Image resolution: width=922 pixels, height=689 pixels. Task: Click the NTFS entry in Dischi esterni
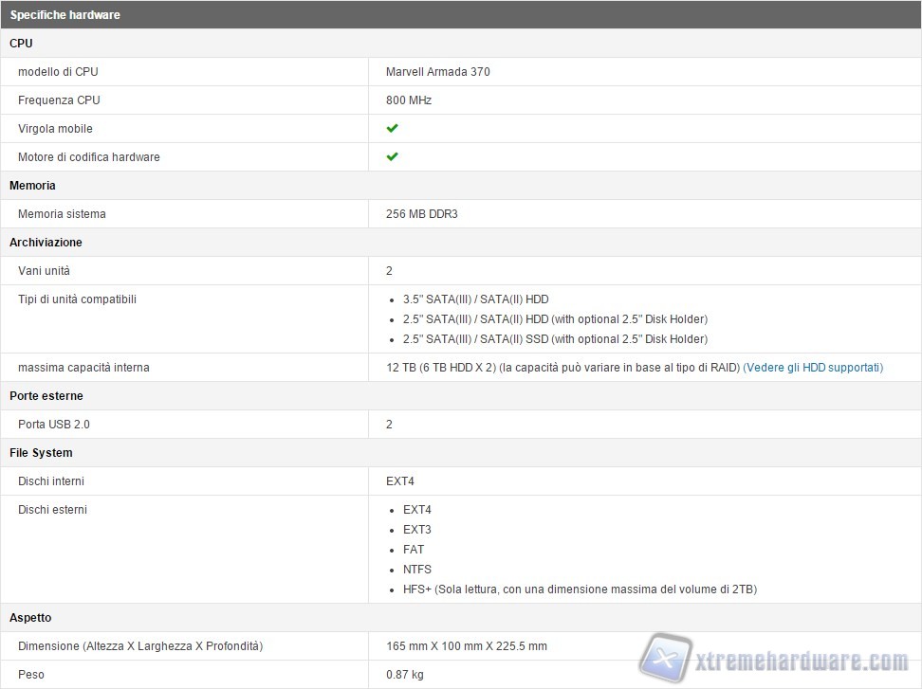[416, 570]
